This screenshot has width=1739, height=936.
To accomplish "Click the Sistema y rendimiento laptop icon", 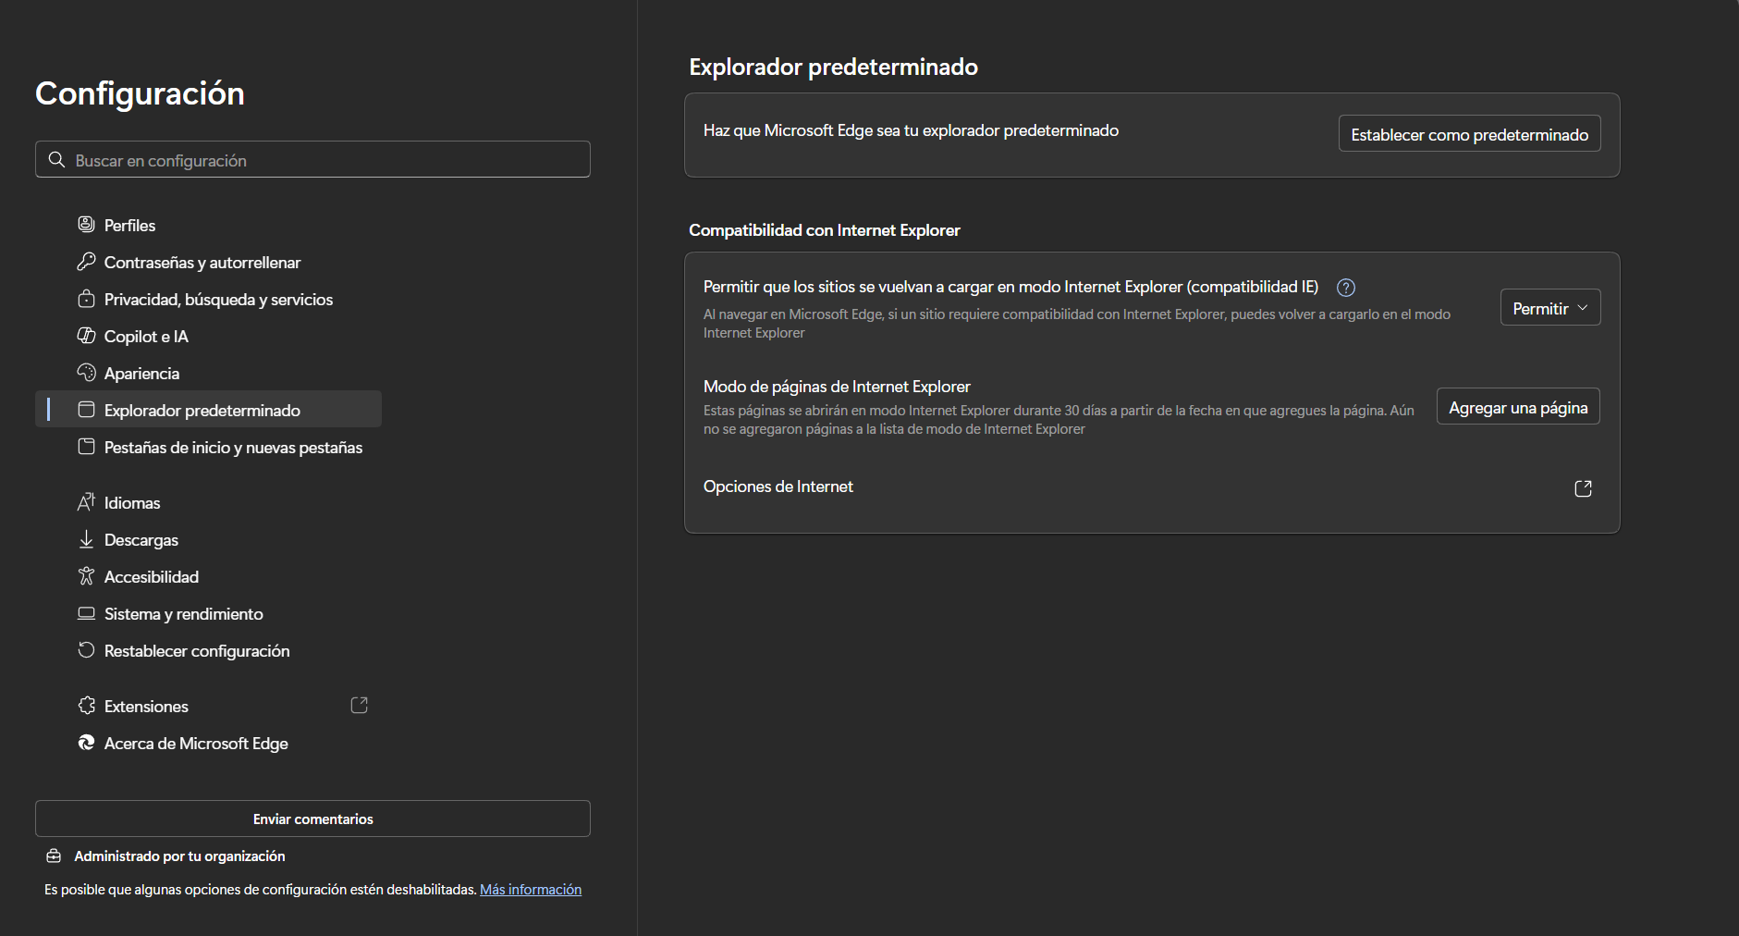I will [x=86, y=613].
